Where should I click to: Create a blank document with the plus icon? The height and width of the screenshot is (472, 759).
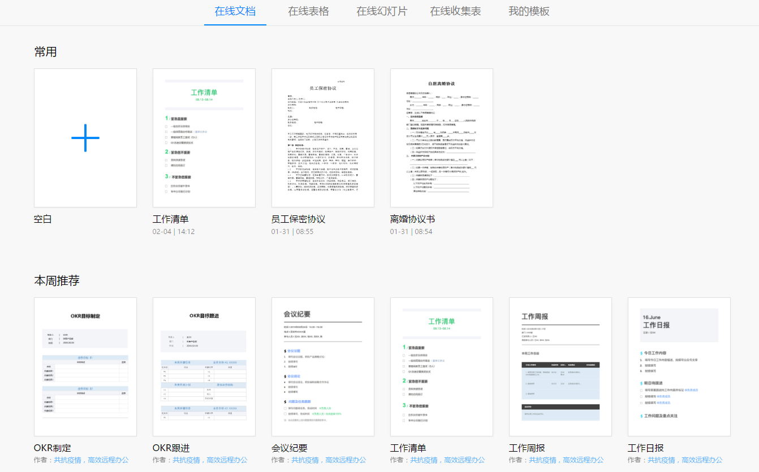click(85, 137)
